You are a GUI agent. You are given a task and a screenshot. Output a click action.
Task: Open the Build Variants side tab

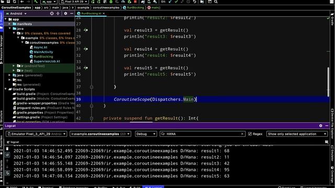(x=2, y=171)
